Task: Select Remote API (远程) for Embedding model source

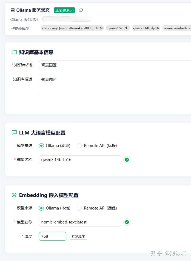Action: tap(79, 208)
